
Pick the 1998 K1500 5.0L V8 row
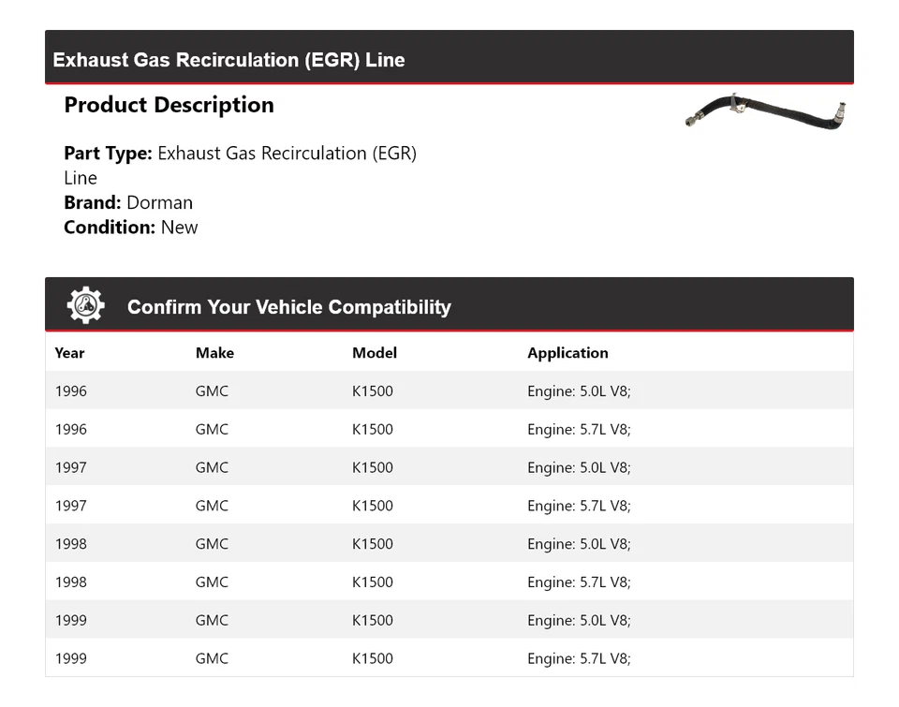[x=449, y=544]
